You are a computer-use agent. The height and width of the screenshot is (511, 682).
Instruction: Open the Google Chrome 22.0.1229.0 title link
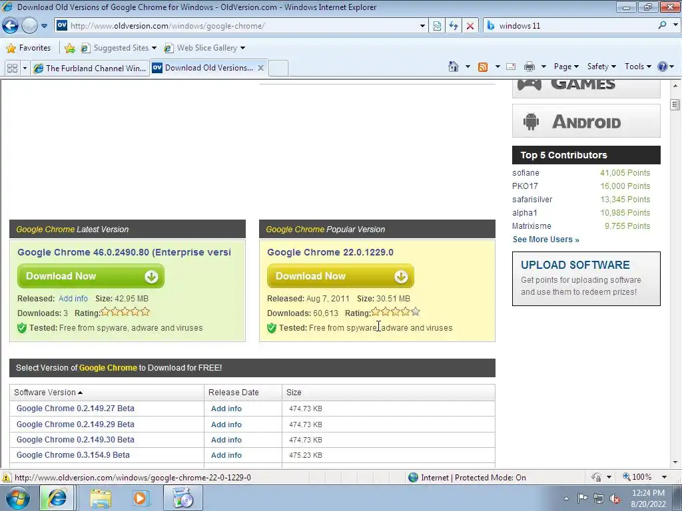[x=330, y=252]
